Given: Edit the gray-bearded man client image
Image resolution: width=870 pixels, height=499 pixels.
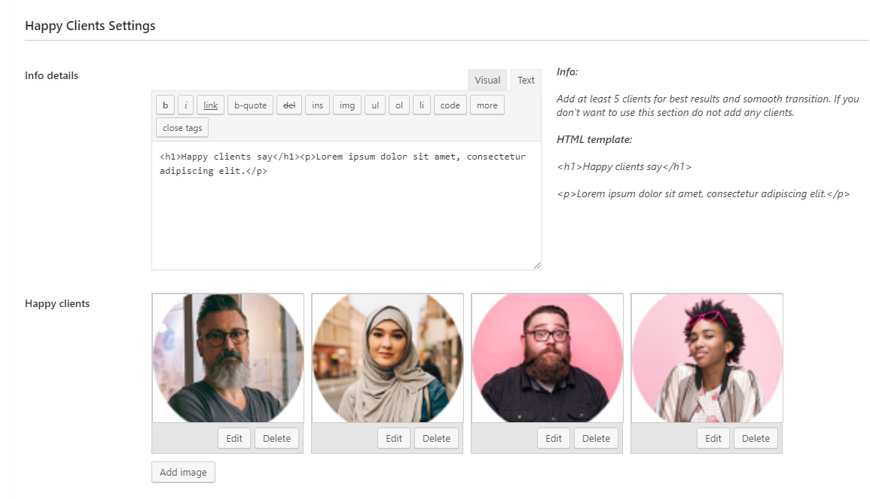Looking at the screenshot, I should (x=234, y=439).
